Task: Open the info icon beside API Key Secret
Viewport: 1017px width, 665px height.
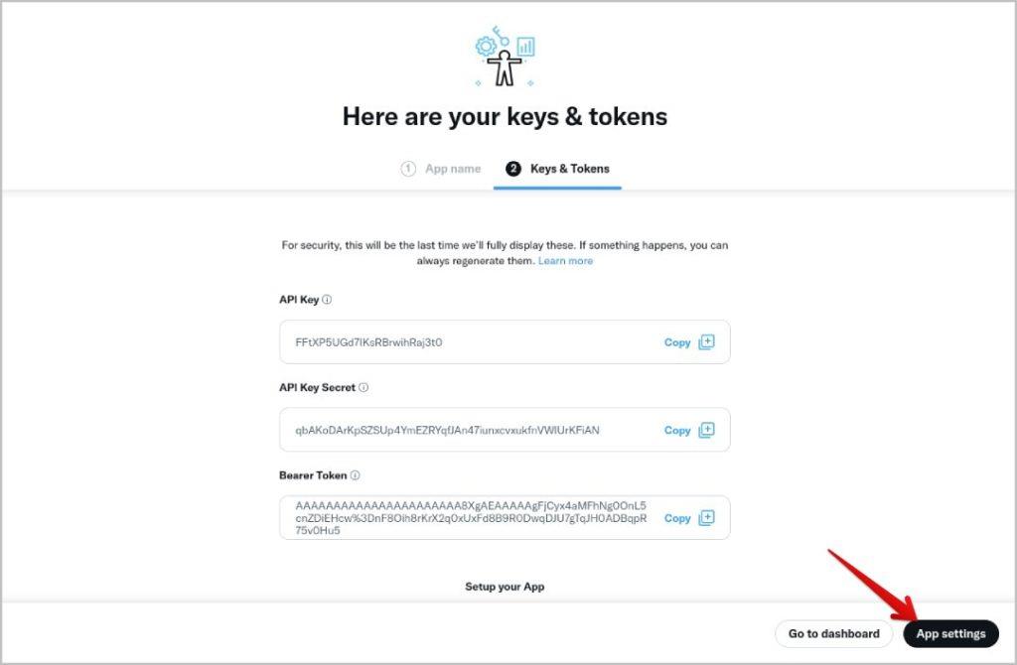Action: [363, 388]
